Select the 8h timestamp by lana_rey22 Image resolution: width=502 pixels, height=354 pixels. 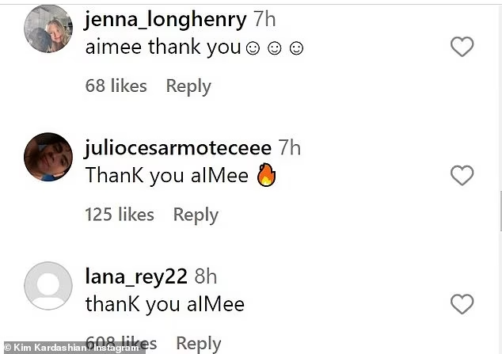pos(206,276)
